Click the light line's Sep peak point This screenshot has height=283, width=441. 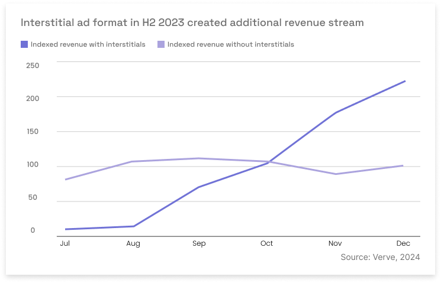pyautogui.click(x=201, y=158)
